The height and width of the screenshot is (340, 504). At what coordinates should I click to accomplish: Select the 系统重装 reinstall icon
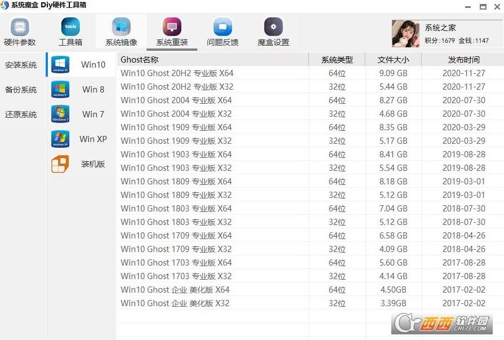[x=172, y=27]
